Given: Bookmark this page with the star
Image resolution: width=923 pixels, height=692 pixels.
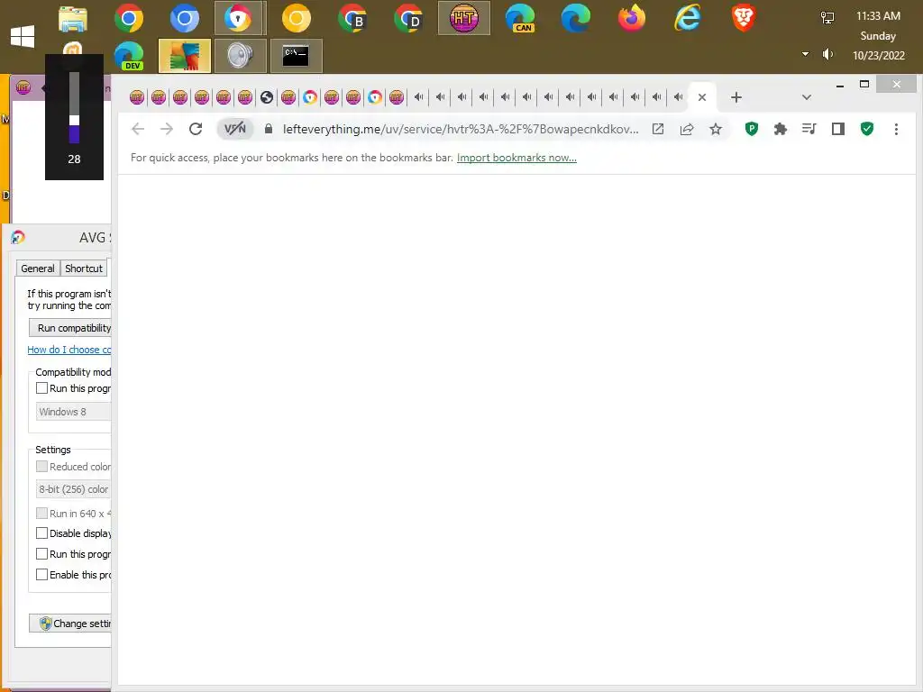Looking at the screenshot, I should [x=715, y=129].
